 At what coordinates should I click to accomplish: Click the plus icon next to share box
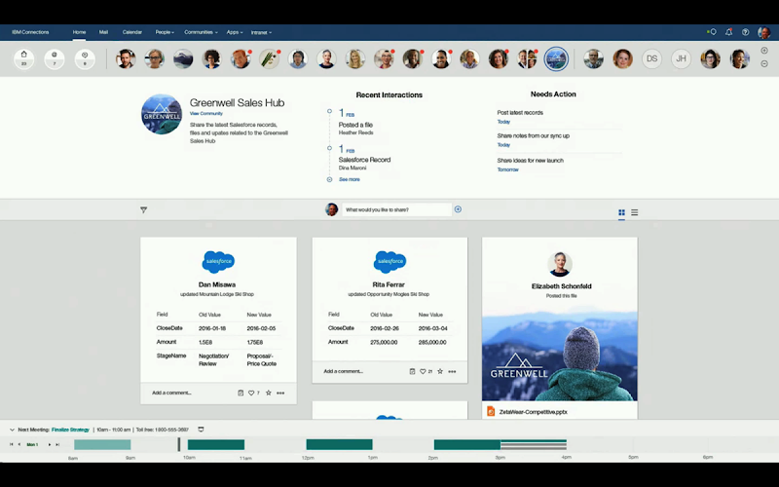click(x=458, y=209)
